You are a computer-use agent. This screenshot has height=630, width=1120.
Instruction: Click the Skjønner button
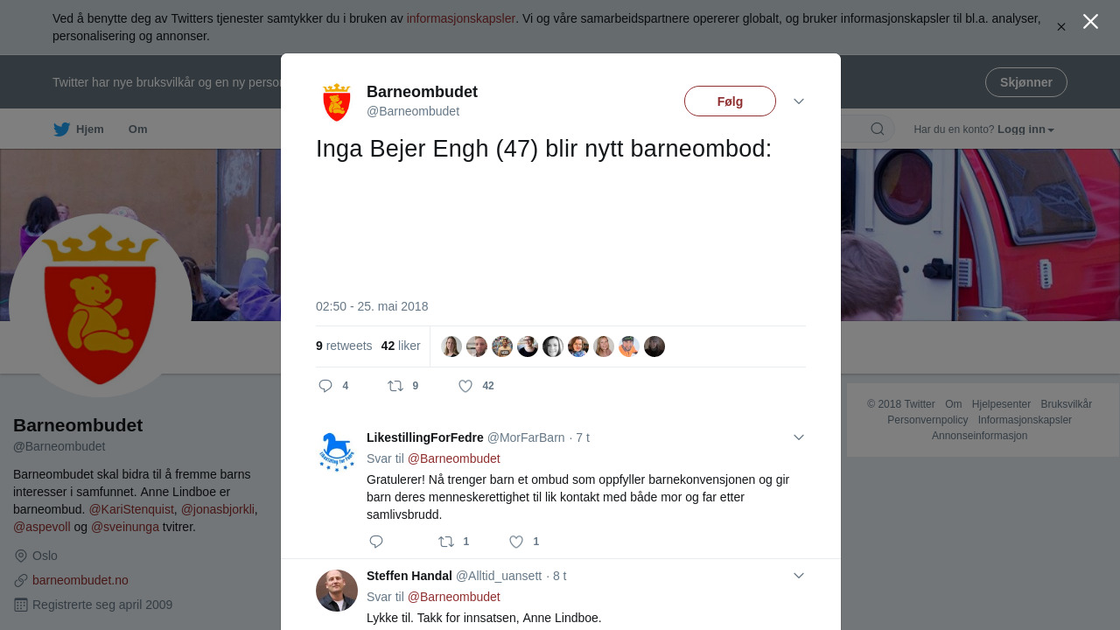click(1025, 82)
